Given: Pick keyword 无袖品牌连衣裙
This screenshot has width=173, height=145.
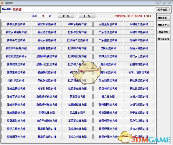Looking at the screenshot, I should tap(16, 88).
